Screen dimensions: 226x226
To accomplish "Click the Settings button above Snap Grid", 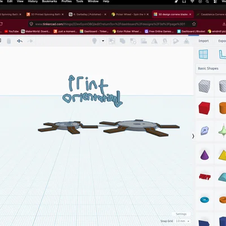I will click(181, 214).
